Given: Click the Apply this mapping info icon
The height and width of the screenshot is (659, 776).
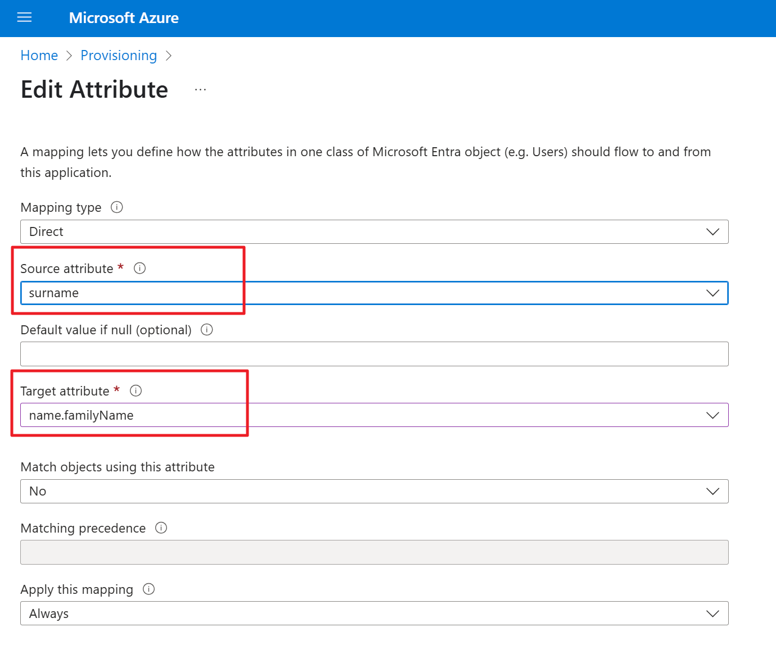Looking at the screenshot, I should click(x=149, y=589).
